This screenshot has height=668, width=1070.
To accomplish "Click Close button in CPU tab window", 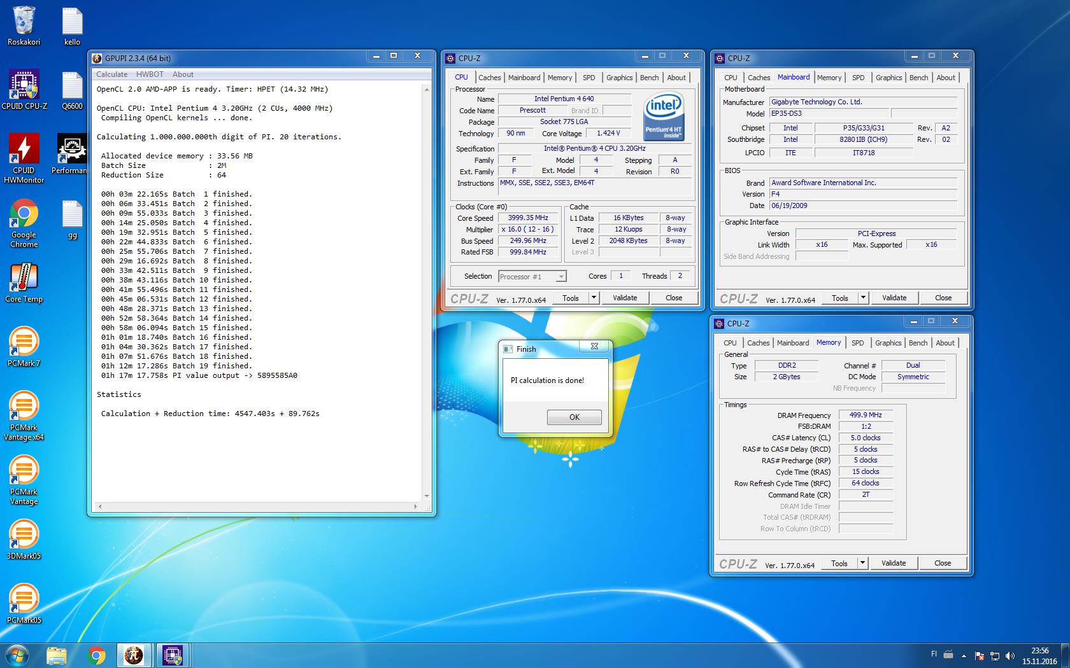I will [674, 298].
